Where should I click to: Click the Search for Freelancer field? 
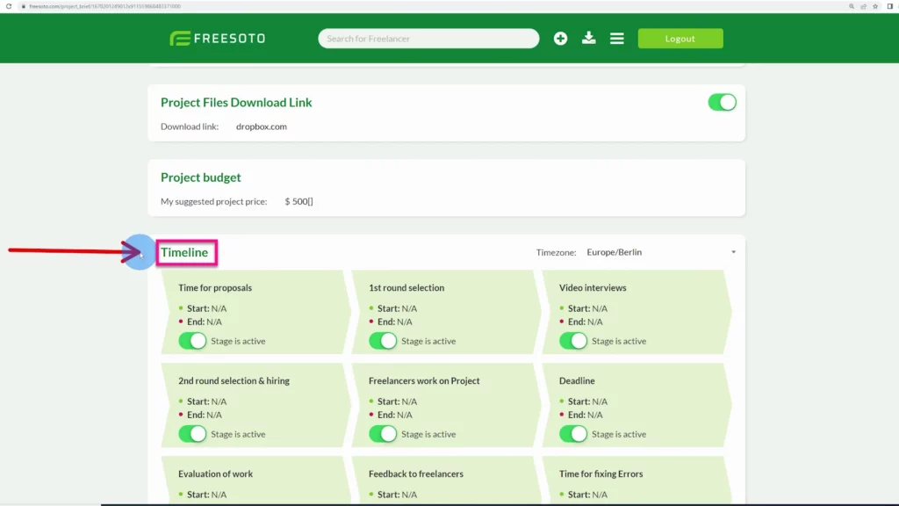click(x=428, y=39)
